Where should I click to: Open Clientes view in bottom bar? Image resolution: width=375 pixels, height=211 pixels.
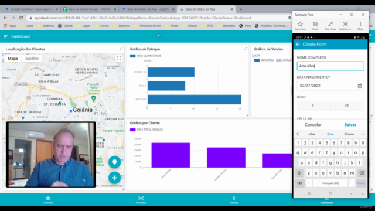point(48,200)
